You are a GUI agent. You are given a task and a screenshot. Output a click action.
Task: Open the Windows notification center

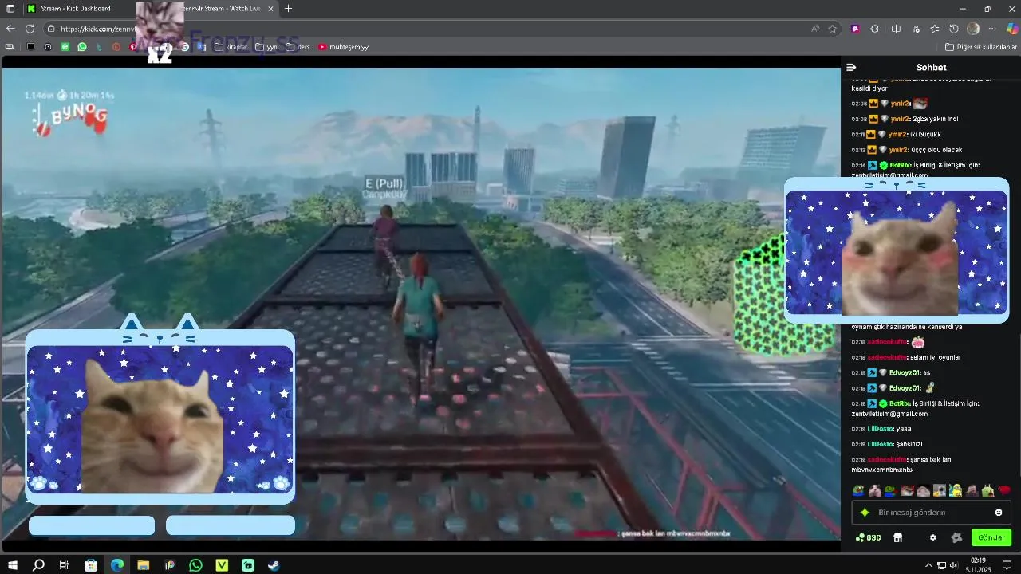[x=1007, y=565]
